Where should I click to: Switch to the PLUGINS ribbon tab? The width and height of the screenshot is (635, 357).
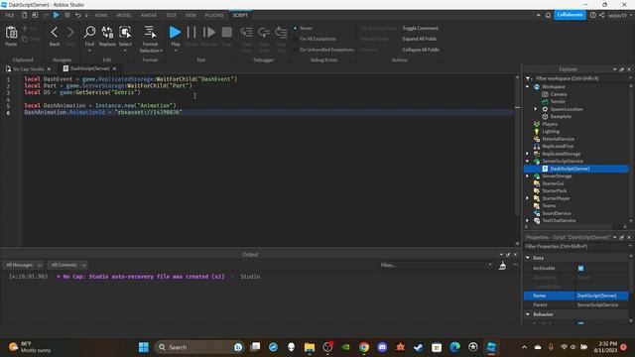(214, 16)
